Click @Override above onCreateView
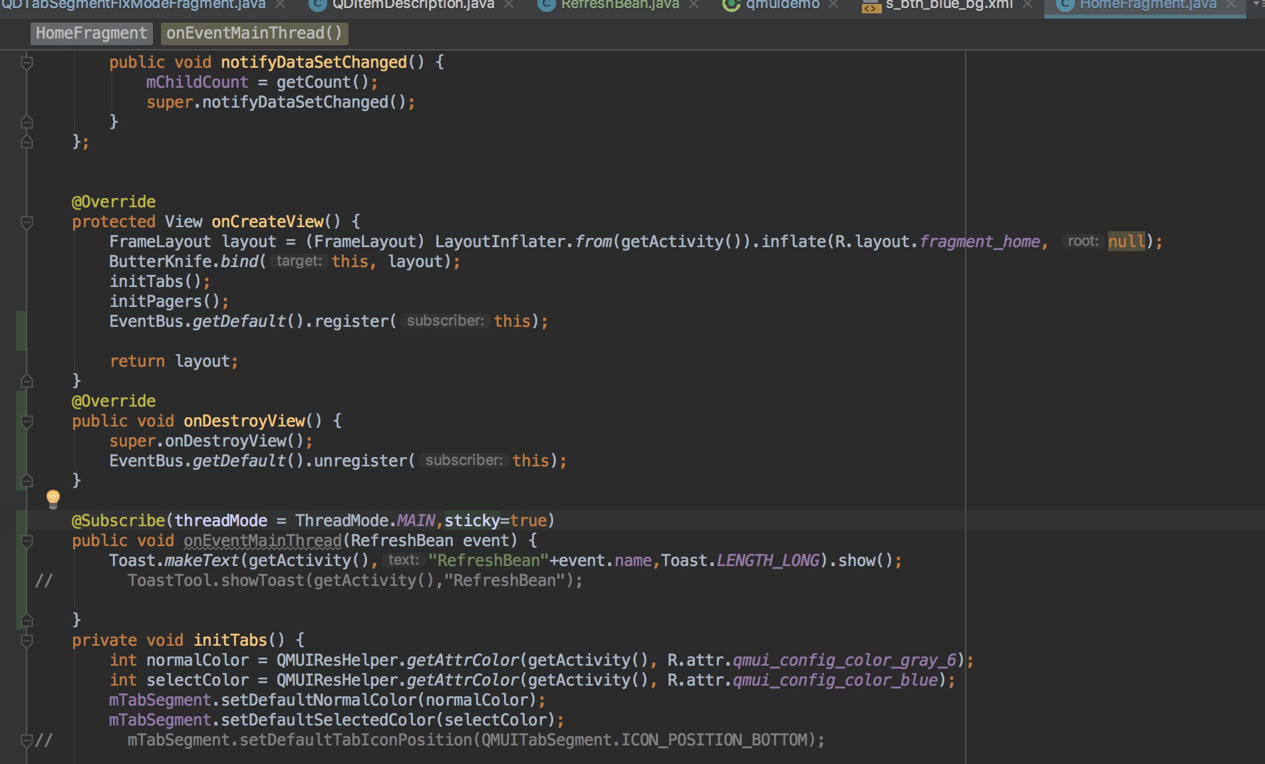The image size is (1265, 764). [114, 202]
